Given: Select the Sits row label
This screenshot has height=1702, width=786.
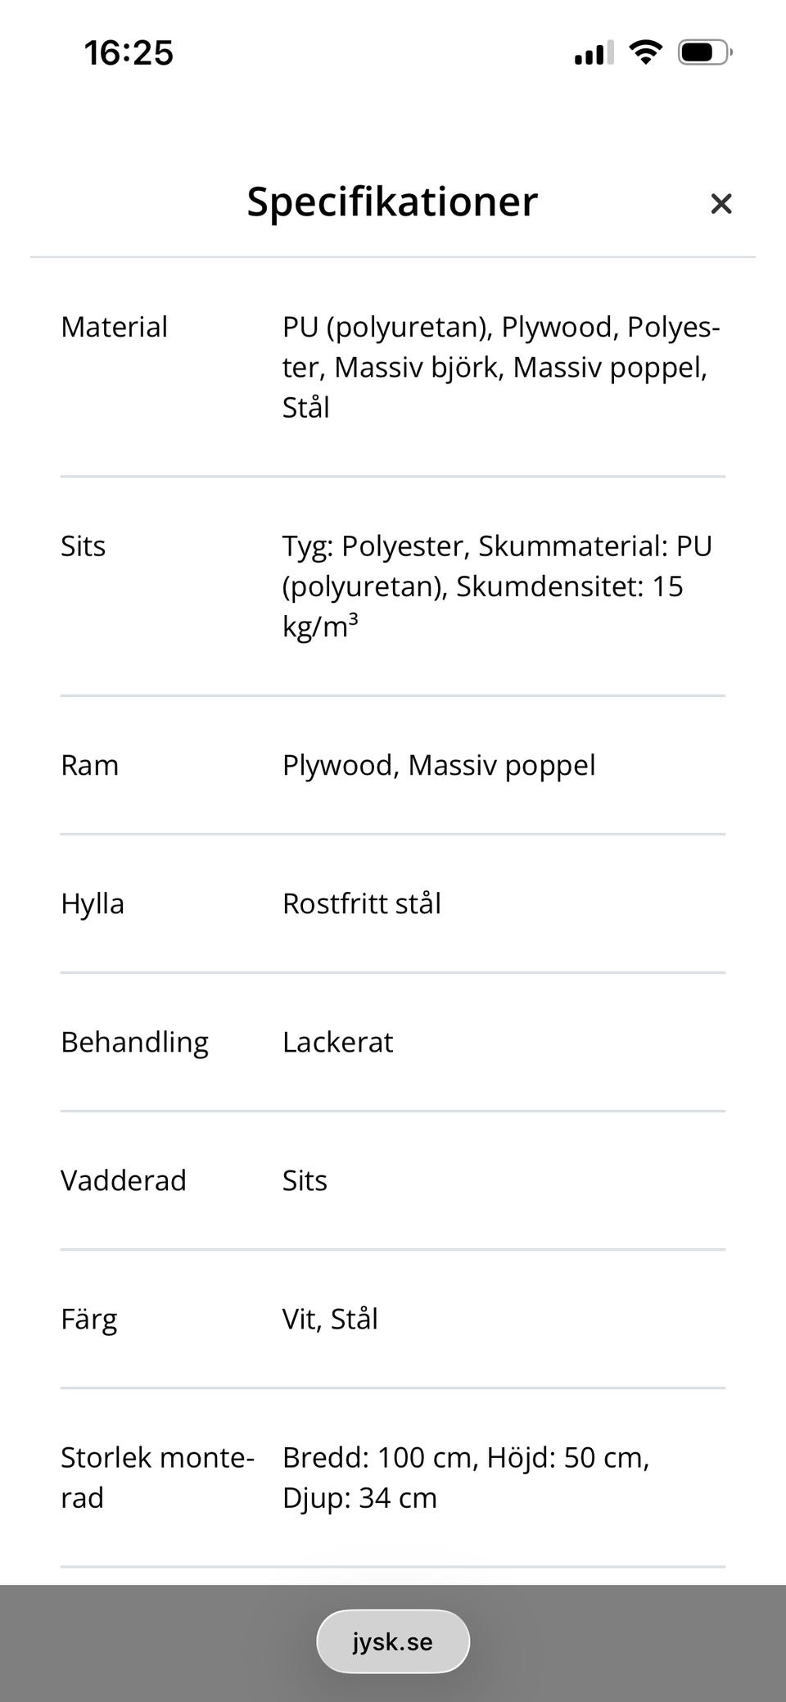Looking at the screenshot, I should coord(83,545).
